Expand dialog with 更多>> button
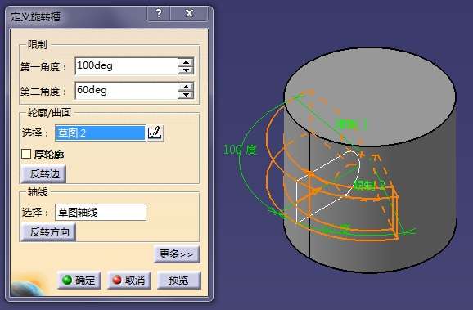This screenshot has width=473, height=310. [x=177, y=254]
